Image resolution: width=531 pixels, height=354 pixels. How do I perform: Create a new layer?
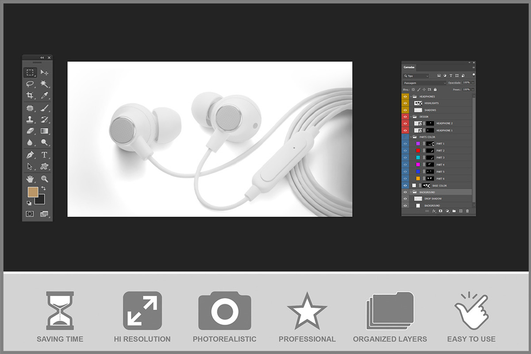461,211
